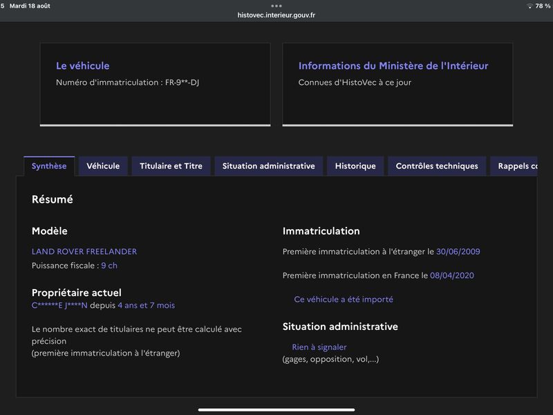Image resolution: width=553 pixels, height=415 pixels.
Task: Open the Situation administrative tab
Action: point(268,166)
